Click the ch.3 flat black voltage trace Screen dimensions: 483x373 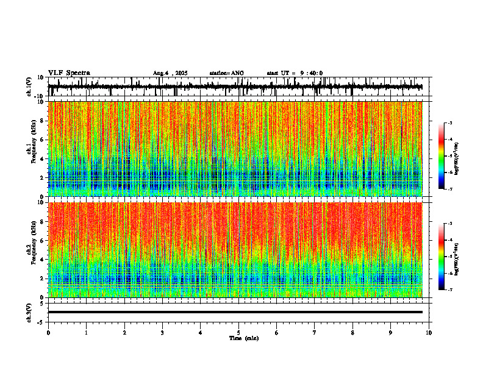tap(235, 312)
